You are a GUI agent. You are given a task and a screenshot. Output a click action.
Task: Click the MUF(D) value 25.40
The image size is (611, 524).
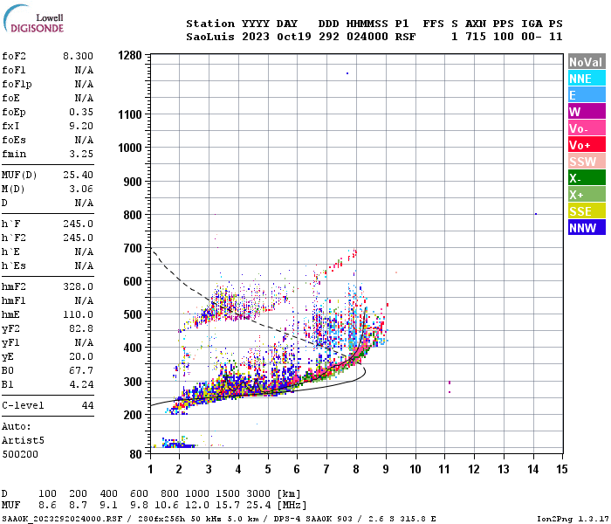pos(78,175)
